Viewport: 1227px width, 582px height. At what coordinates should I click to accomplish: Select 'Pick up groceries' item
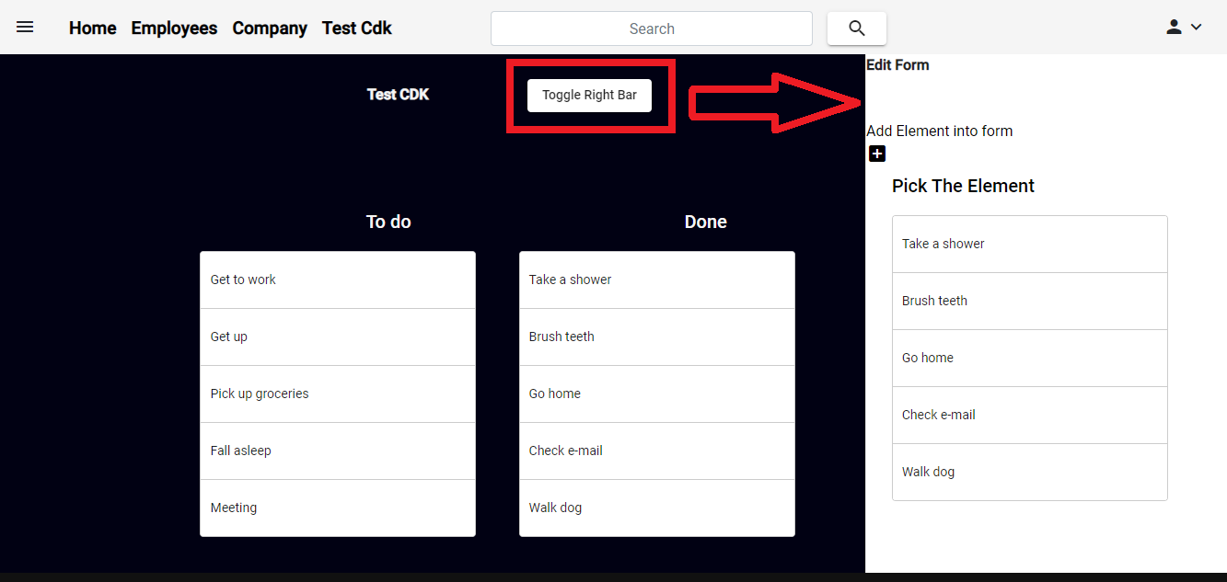coord(338,394)
